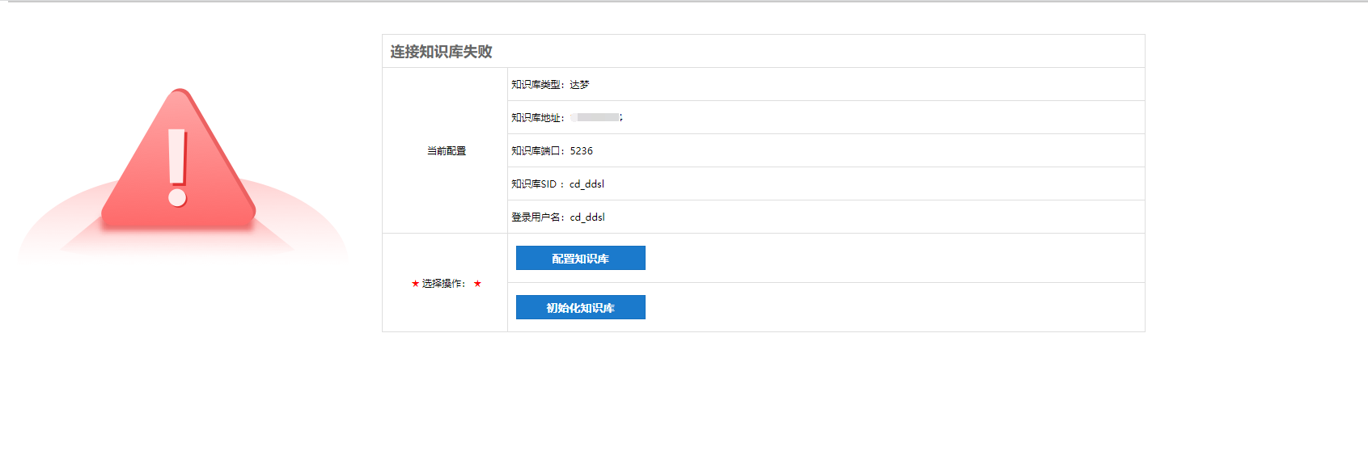Click the 知识库地址 label text
Screen dimensions: 1368x464
pos(536,118)
